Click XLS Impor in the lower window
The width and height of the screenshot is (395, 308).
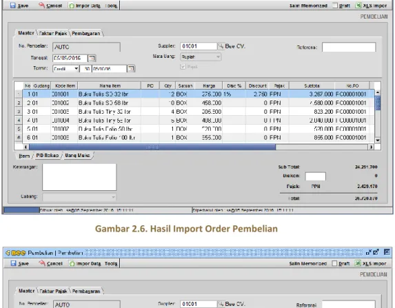371,263
